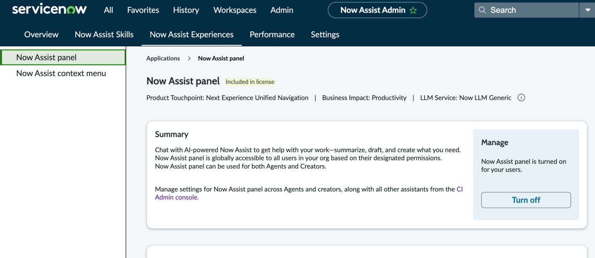595x258 pixels.
Task: Click 'Now Assist panel is turned on' status text
Action: pyautogui.click(x=523, y=166)
